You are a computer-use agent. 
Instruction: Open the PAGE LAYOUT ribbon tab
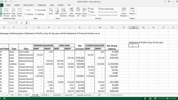[x=28, y=5]
